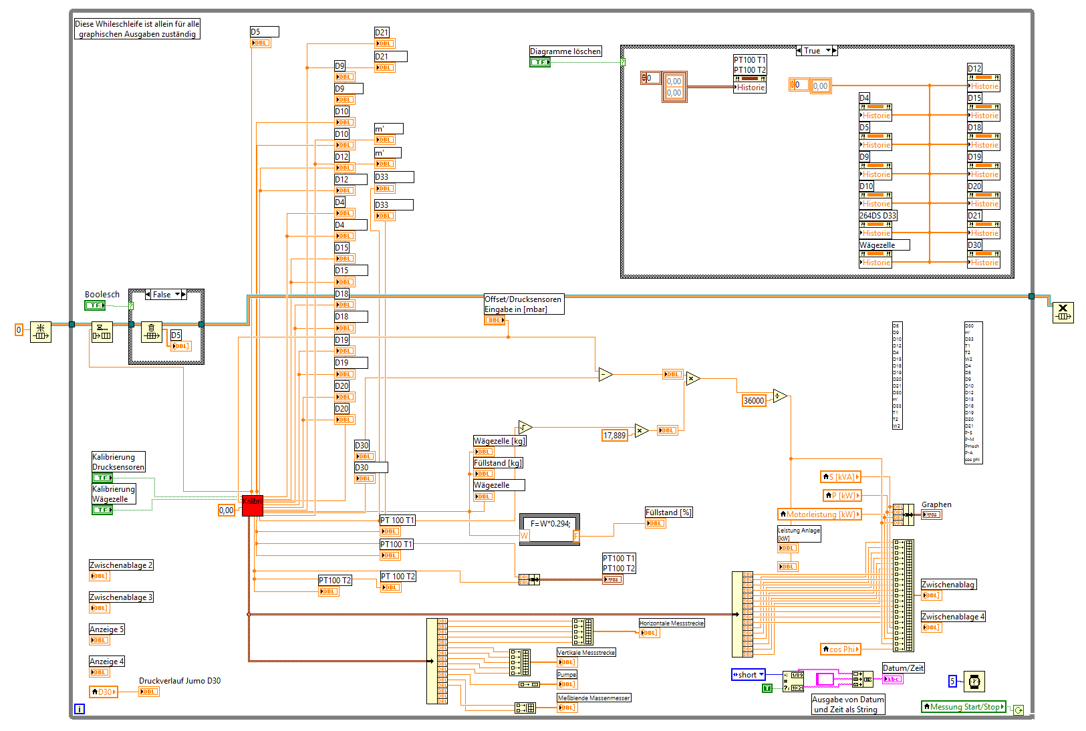Screen dimensions: 1086x731
Task: Click the 36000 numeric constant
Action: point(754,401)
